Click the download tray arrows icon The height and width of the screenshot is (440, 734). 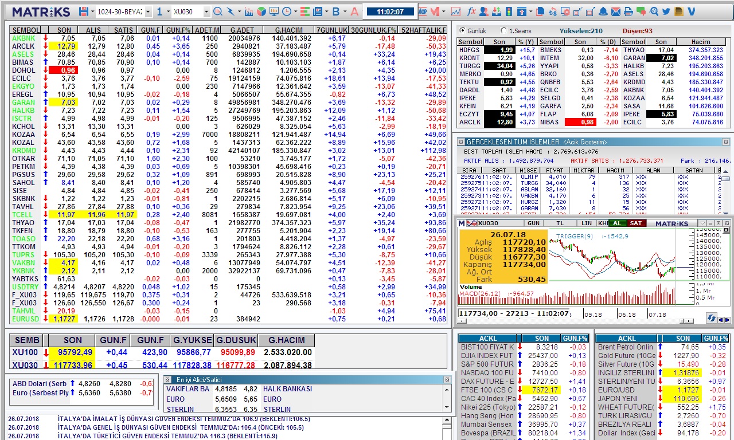496,11
